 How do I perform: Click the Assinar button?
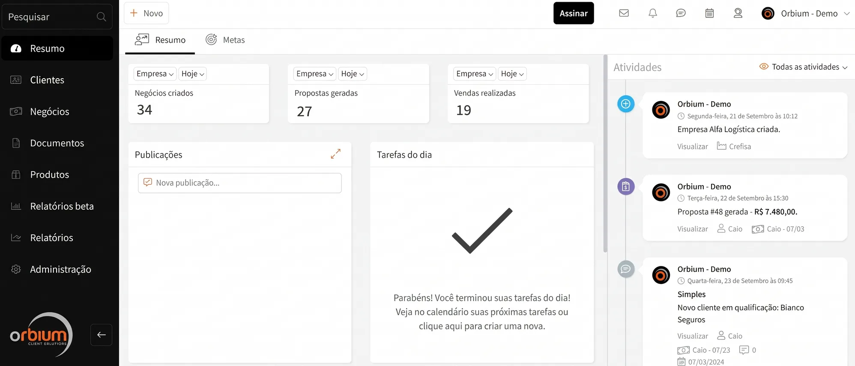[x=574, y=13]
